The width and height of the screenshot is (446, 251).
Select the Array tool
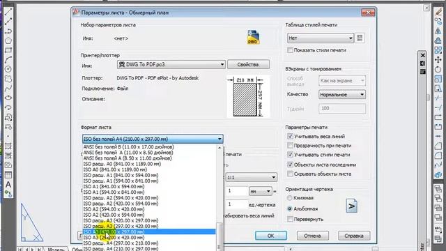click(438, 50)
